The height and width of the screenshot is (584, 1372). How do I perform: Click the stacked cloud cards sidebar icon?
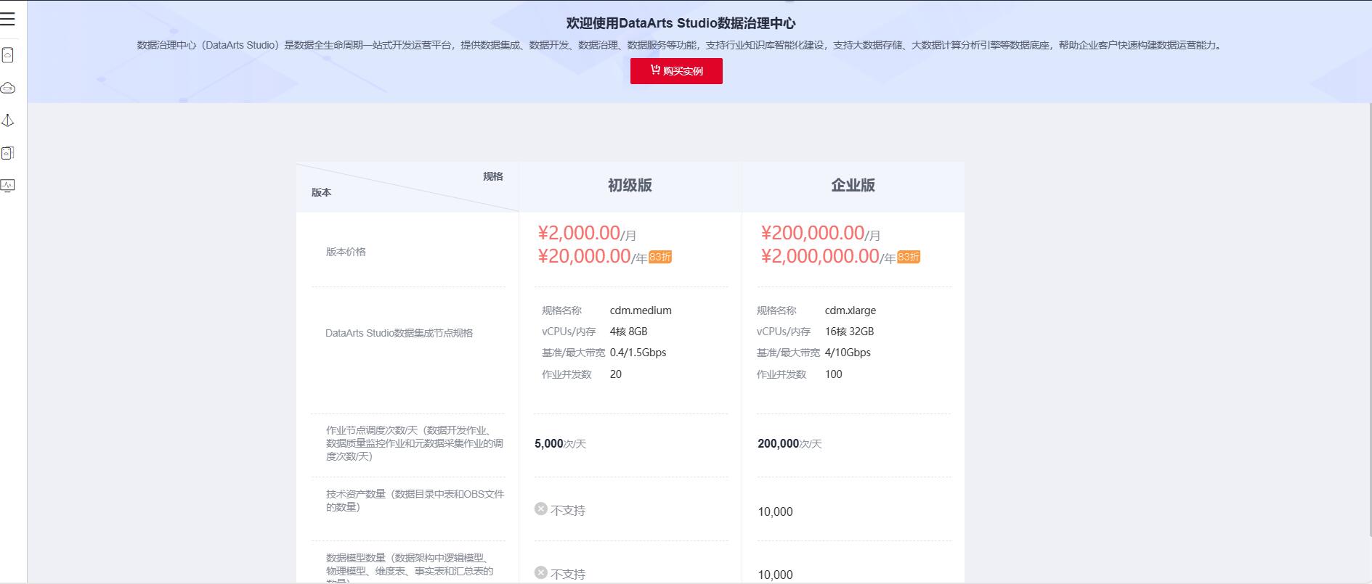click(8, 153)
